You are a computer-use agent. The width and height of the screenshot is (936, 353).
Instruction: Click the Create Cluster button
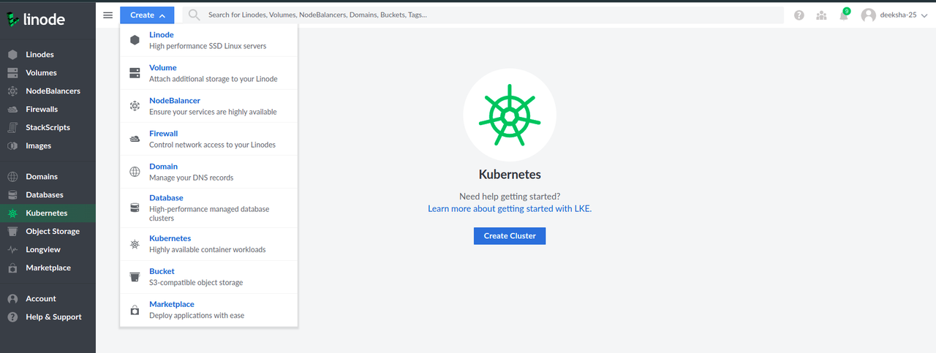point(510,236)
